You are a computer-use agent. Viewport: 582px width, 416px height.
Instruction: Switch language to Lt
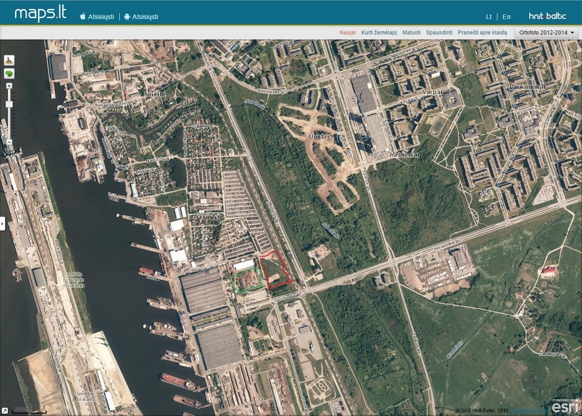(489, 17)
